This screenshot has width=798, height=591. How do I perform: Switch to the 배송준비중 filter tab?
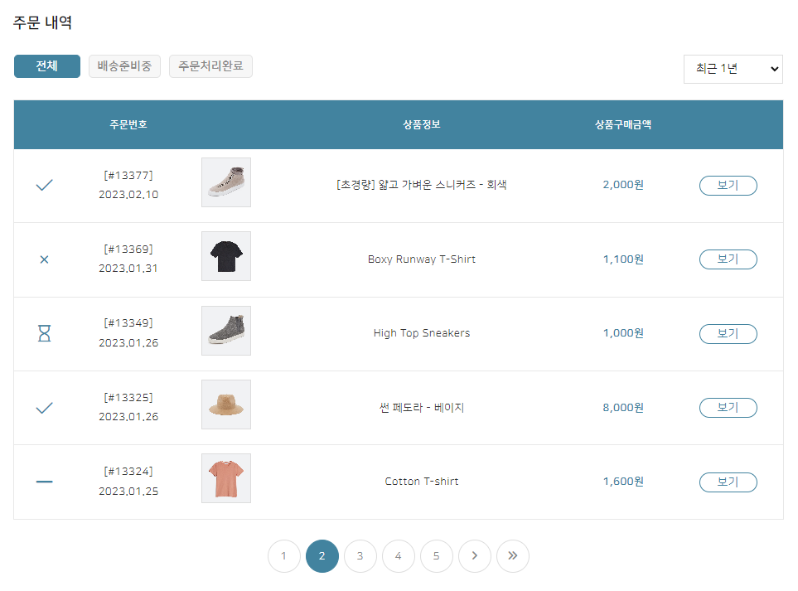[x=124, y=66]
